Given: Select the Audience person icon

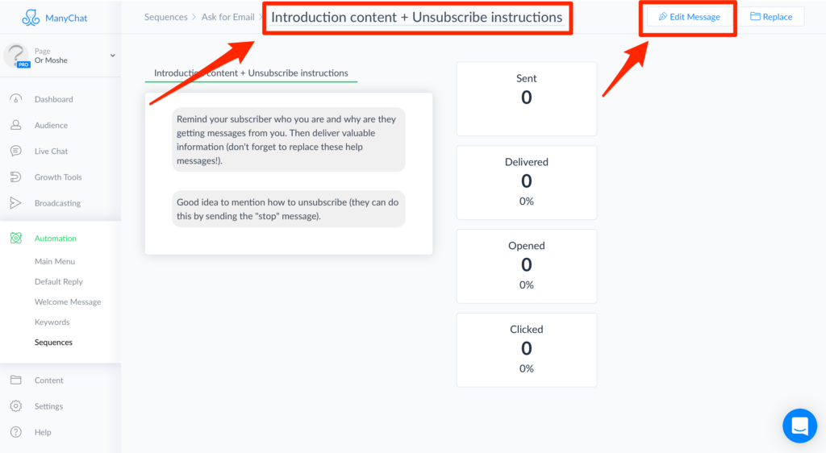Looking at the screenshot, I should tap(16, 125).
